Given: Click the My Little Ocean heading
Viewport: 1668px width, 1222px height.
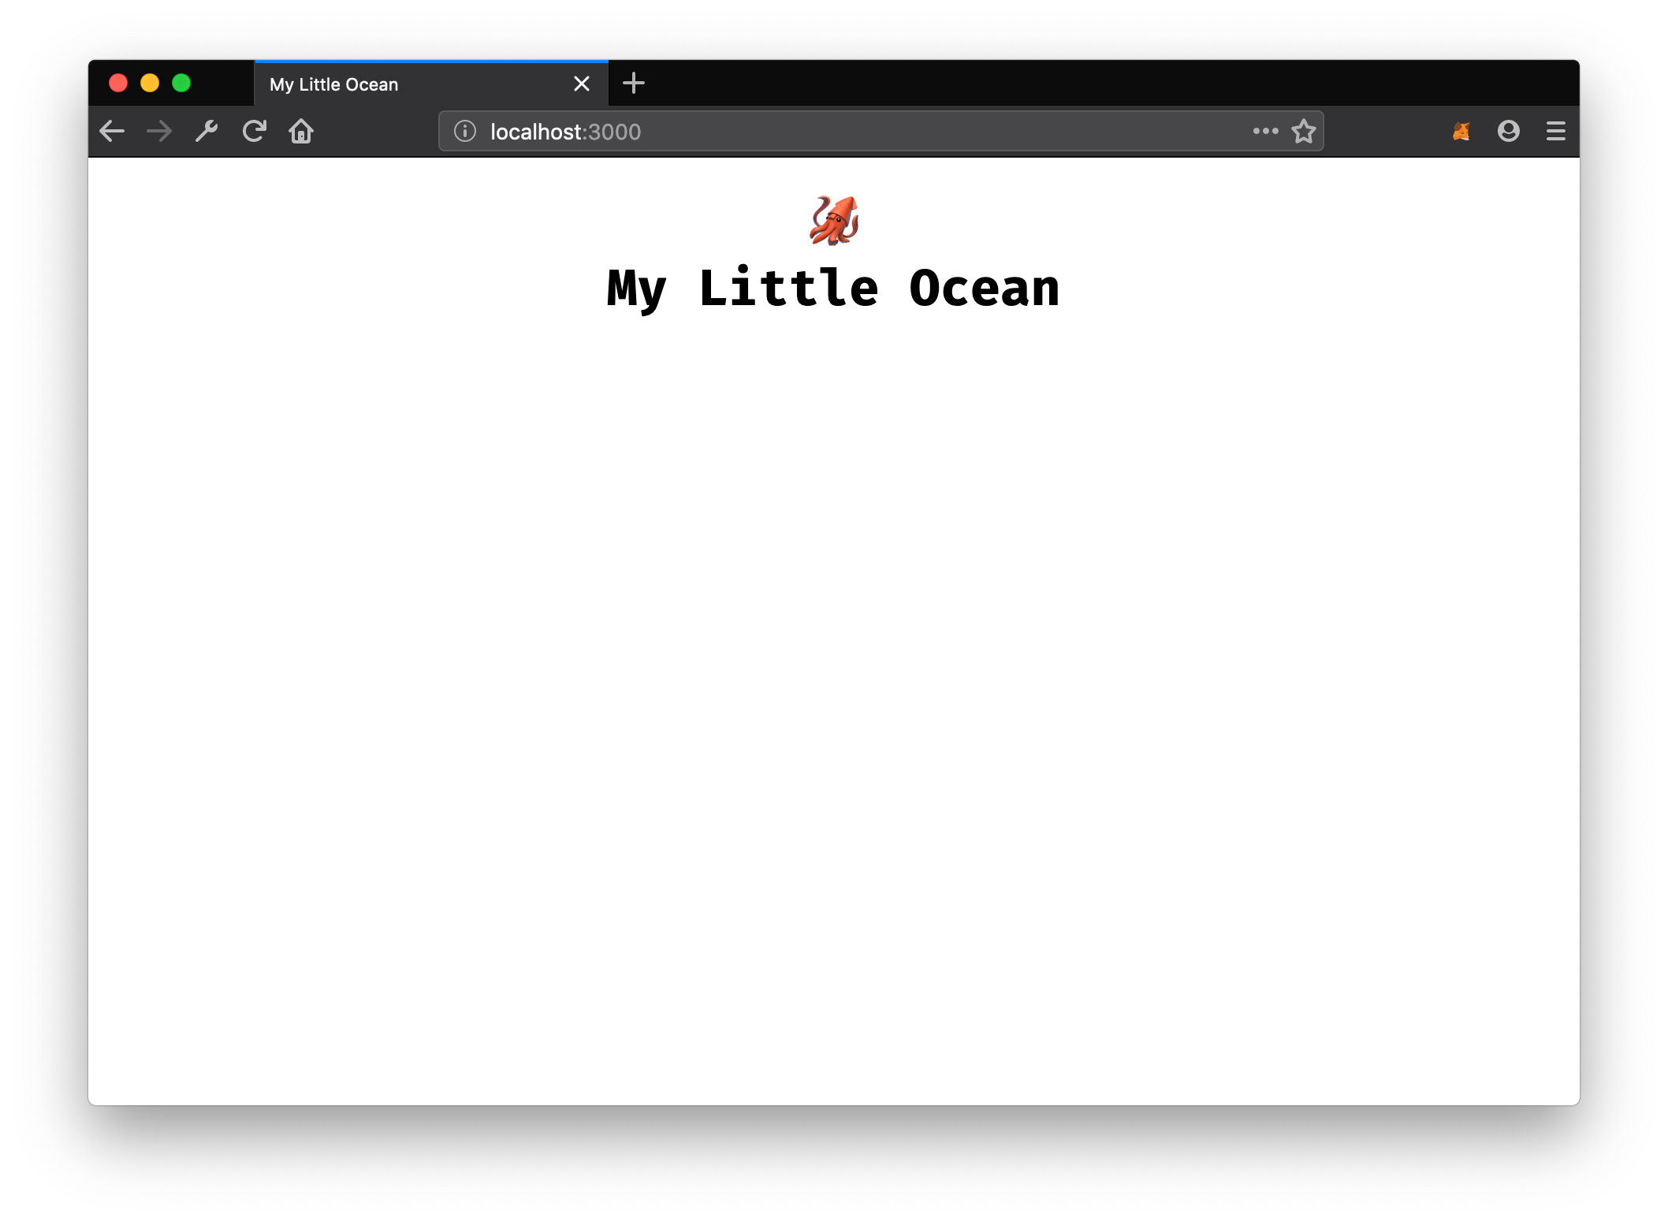Looking at the screenshot, I should tap(833, 289).
